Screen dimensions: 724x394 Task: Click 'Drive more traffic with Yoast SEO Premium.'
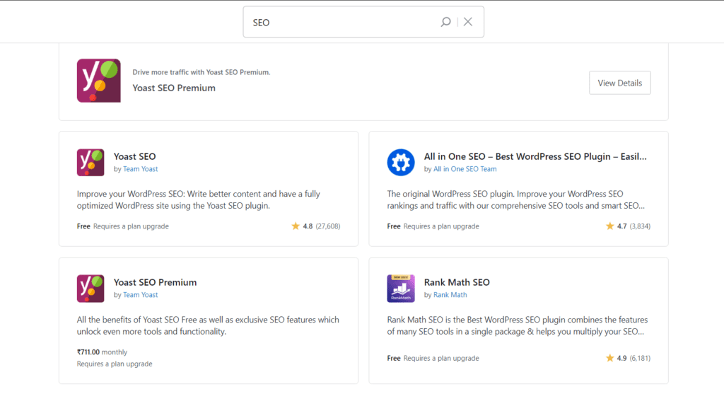[x=202, y=72]
